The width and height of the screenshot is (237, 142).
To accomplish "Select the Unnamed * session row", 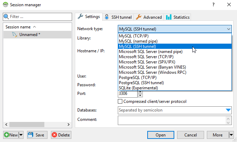I will (x=37, y=35).
